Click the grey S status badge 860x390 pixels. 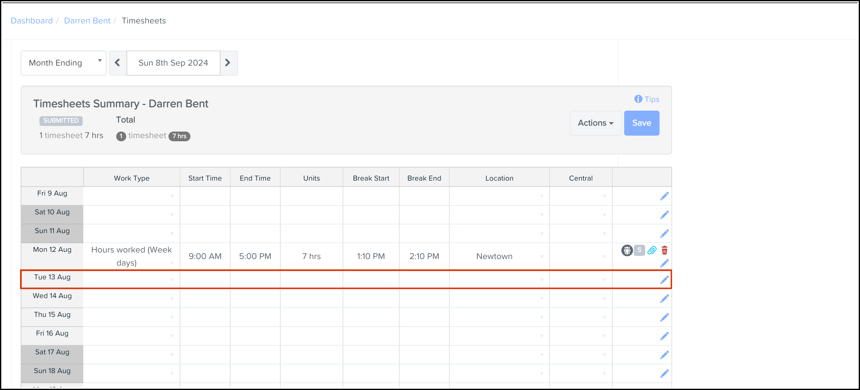639,250
